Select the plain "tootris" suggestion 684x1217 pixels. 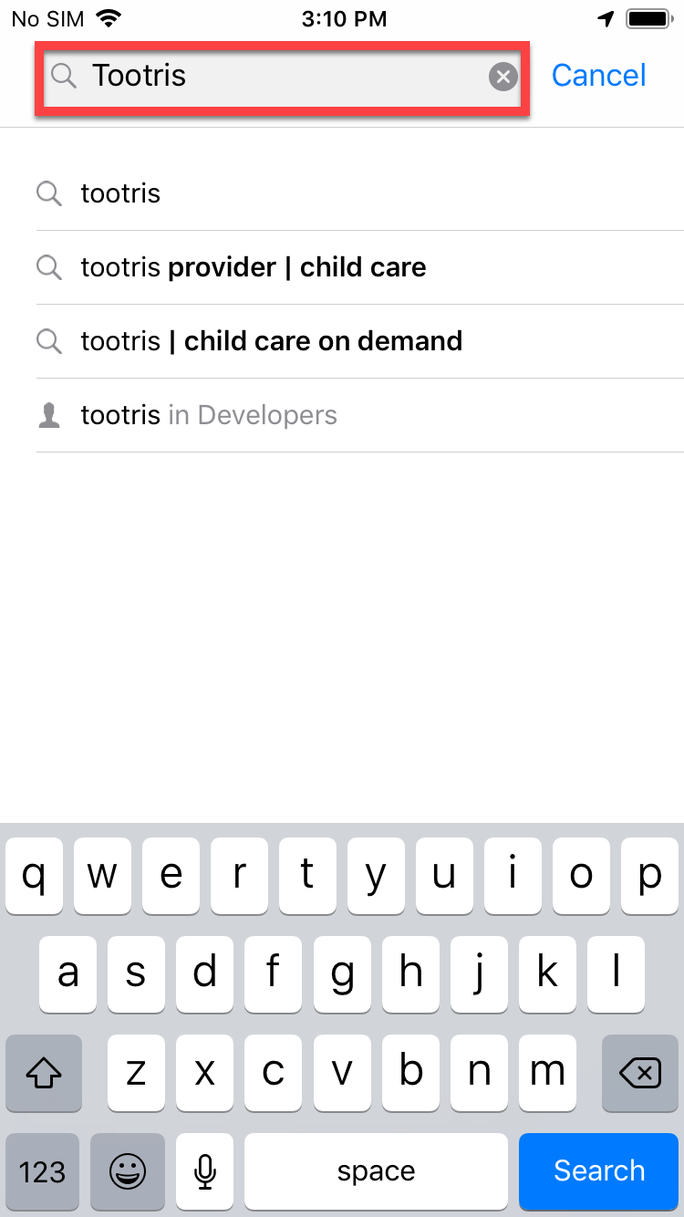pos(120,193)
